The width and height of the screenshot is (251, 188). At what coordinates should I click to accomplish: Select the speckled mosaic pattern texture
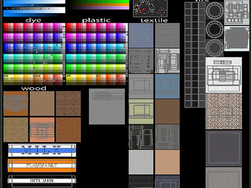(224, 111)
